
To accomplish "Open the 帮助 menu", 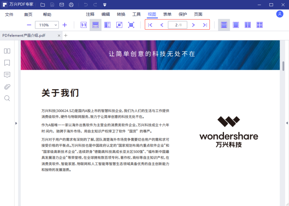I will point(47,14).
